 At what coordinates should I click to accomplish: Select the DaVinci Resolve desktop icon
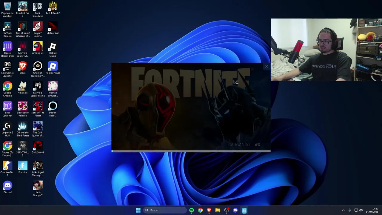click(x=7, y=29)
